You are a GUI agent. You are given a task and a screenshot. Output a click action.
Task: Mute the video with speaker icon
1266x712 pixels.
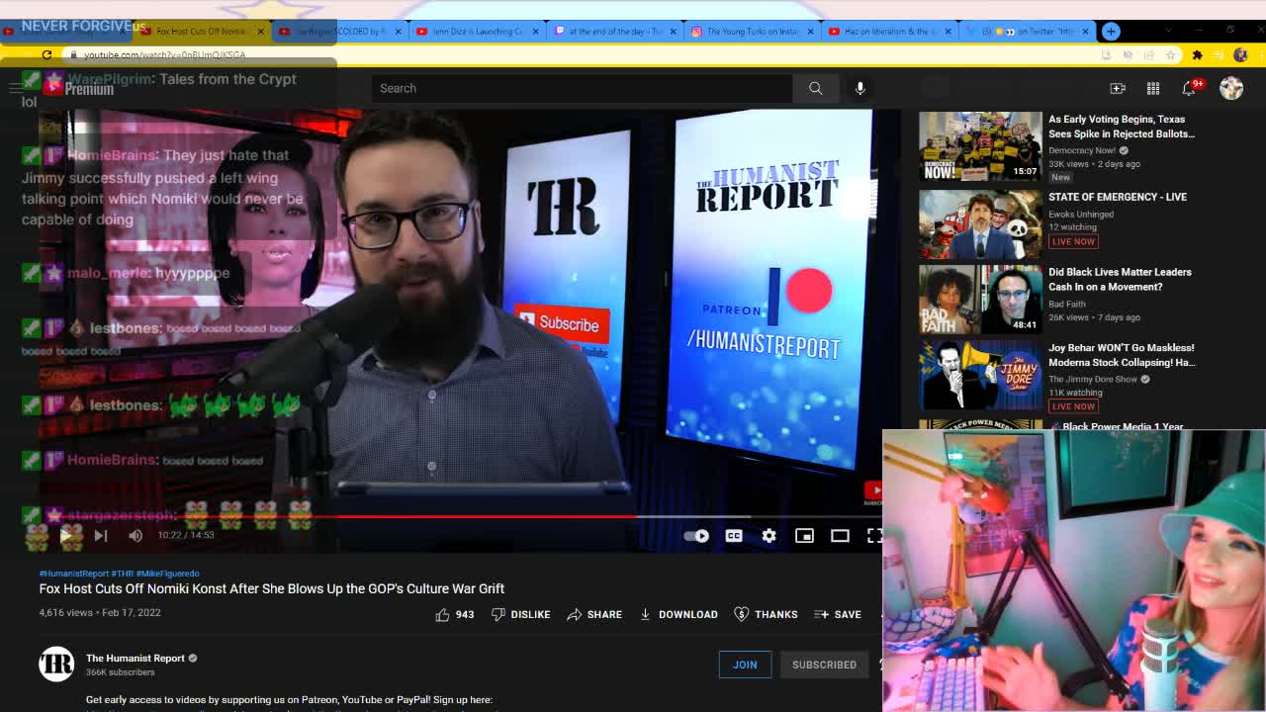click(x=136, y=536)
